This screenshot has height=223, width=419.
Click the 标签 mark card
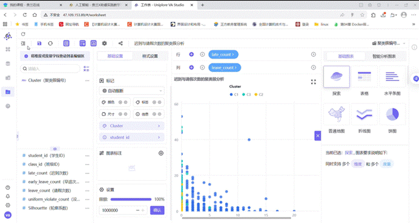point(148,102)
